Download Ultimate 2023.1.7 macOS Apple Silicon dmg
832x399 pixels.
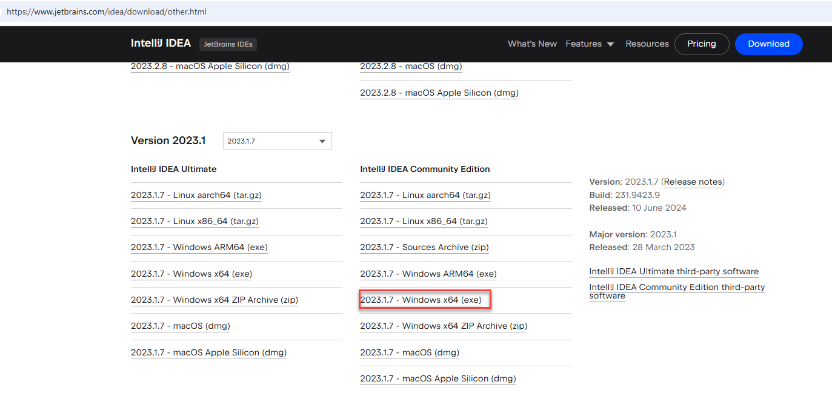[209, 352]
